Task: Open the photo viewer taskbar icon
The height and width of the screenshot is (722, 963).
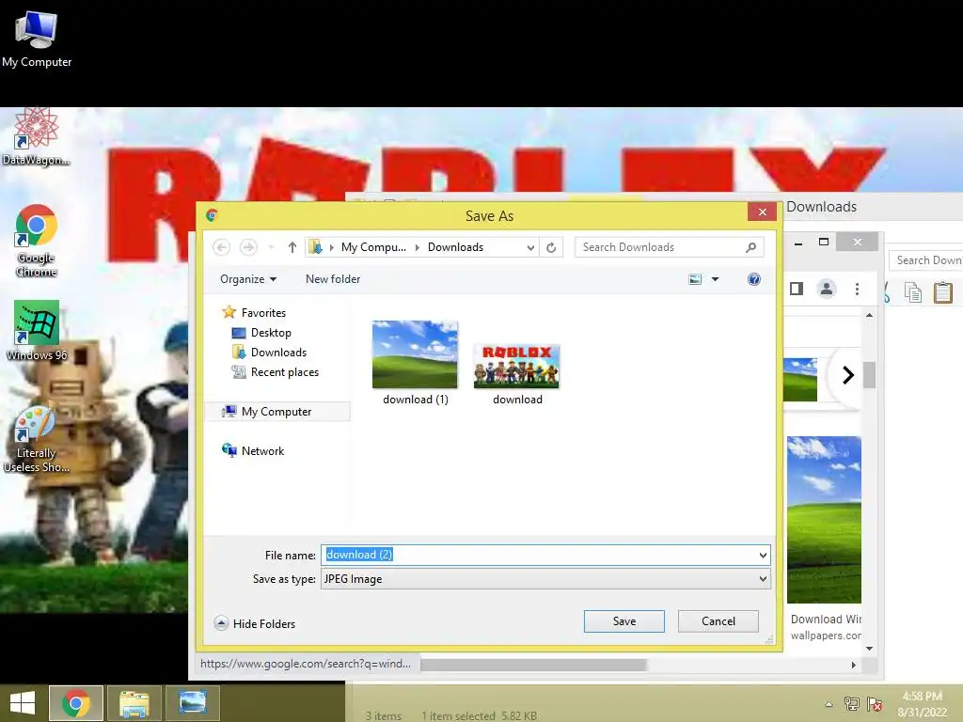Action: (x=193, y=703)
